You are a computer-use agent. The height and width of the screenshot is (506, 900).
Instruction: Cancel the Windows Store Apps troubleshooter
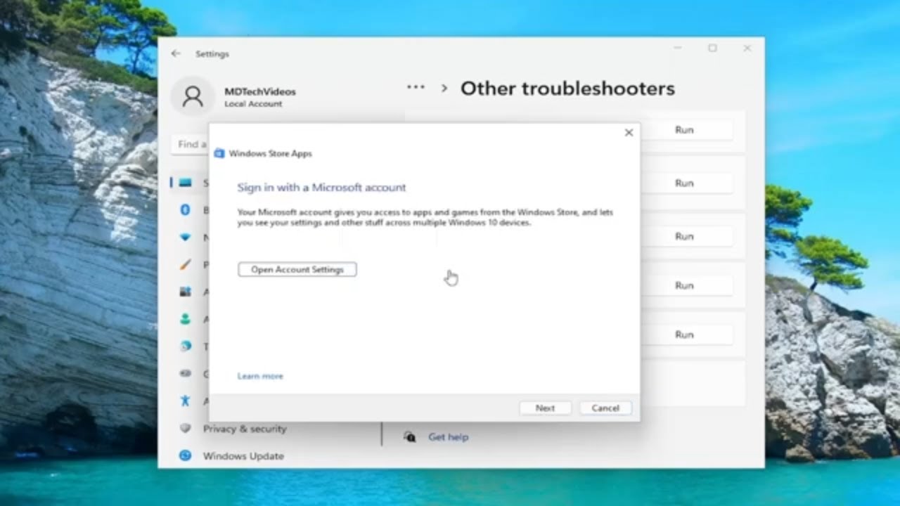coord(605,408)
